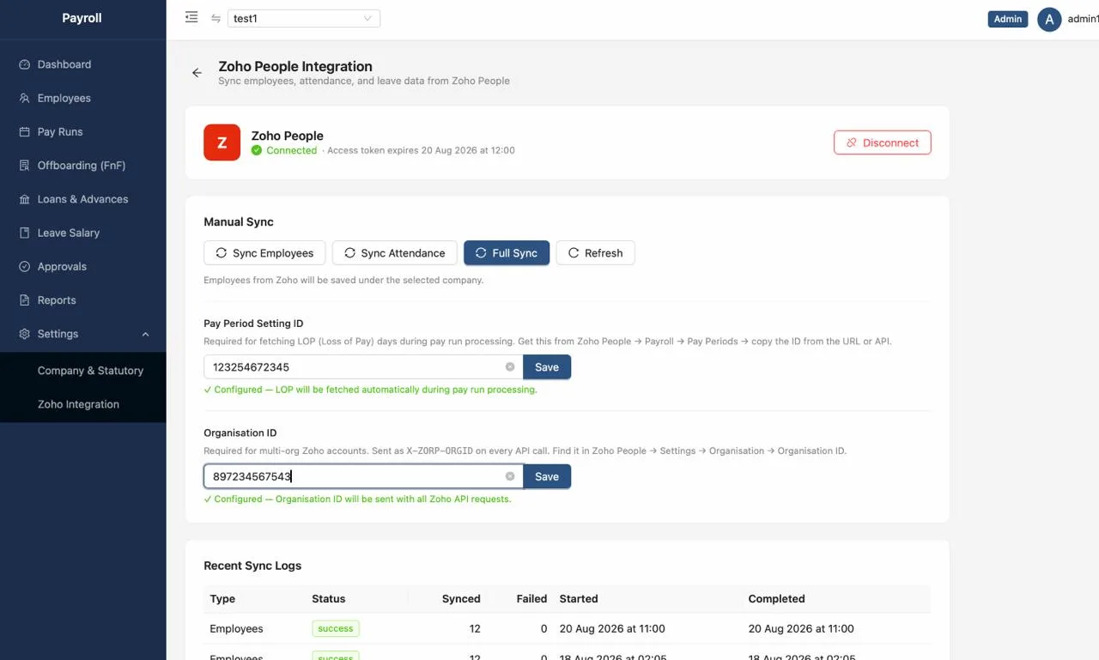Trigger a Full Sync

(x=507, y=253)
